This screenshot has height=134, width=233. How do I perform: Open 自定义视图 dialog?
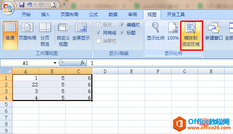click(63, 35)
